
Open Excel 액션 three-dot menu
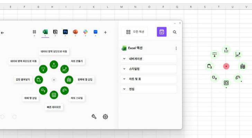[x=176, y=48]
